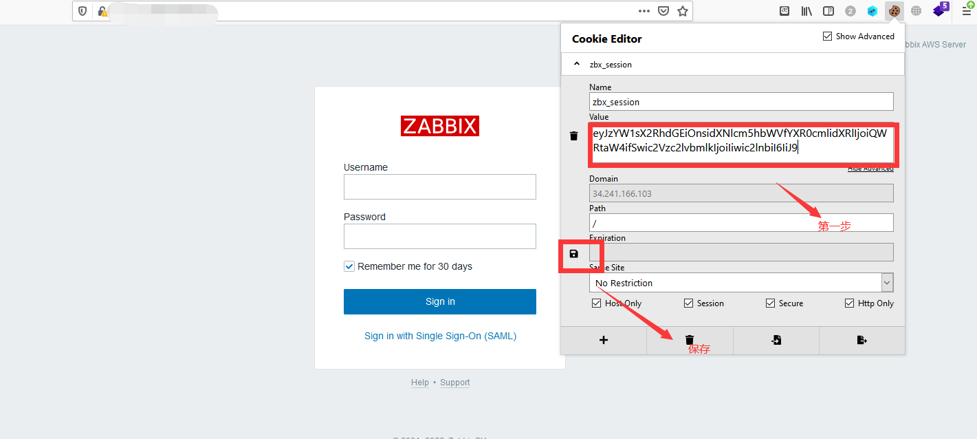Click the browser address bar

coord(382,11)
